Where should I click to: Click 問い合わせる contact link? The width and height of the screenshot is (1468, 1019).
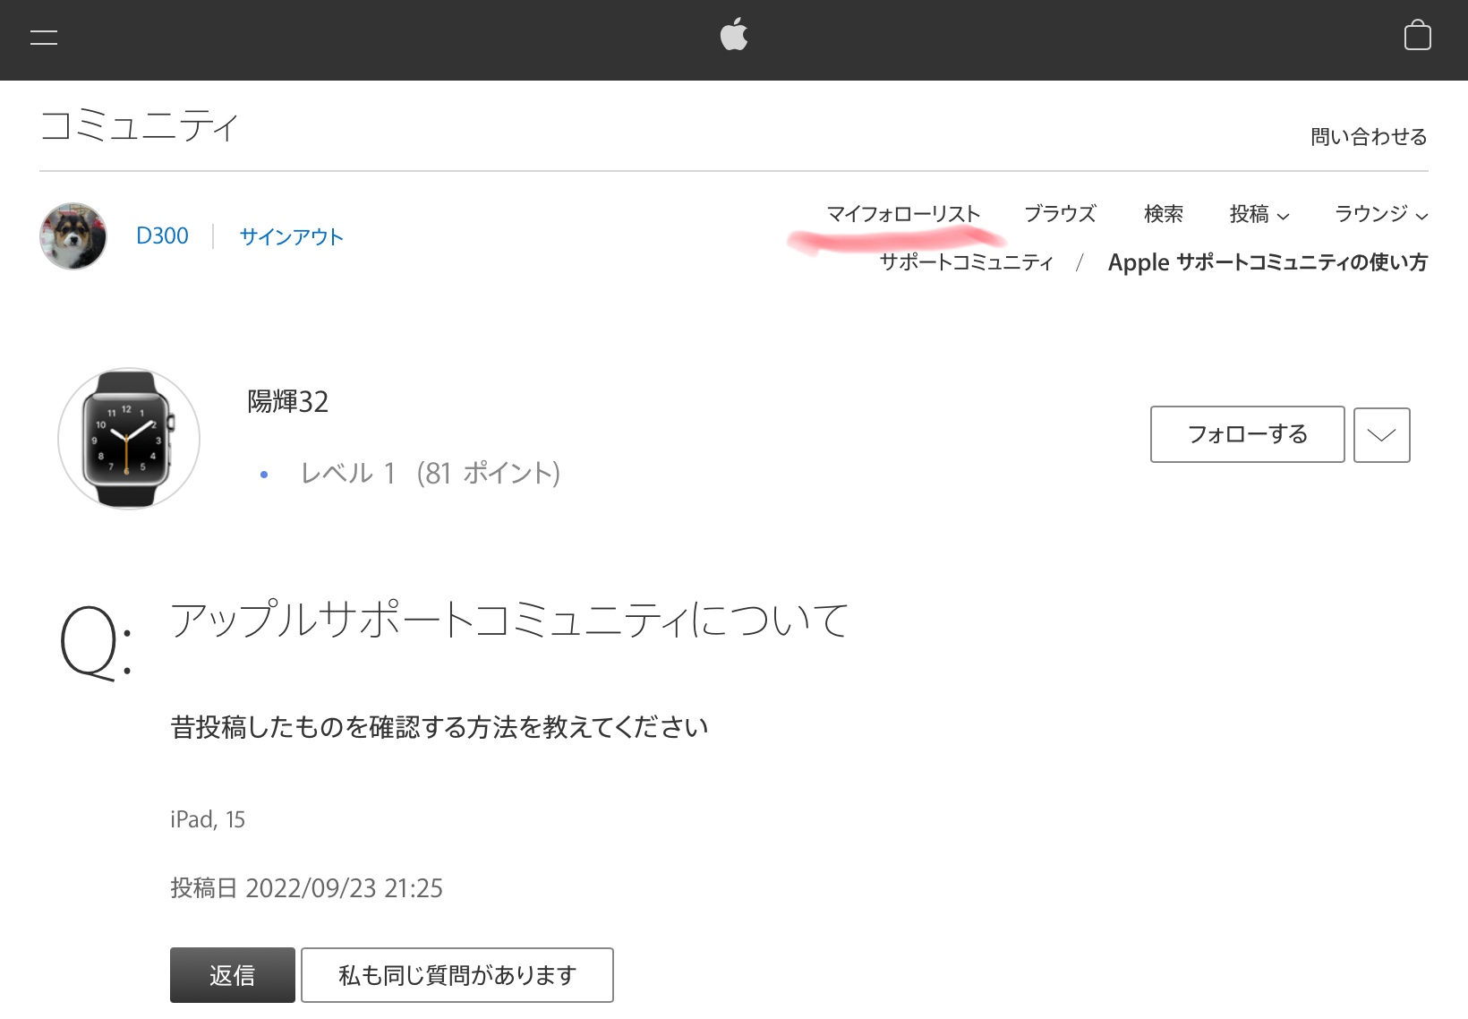tap(1369, 137)
